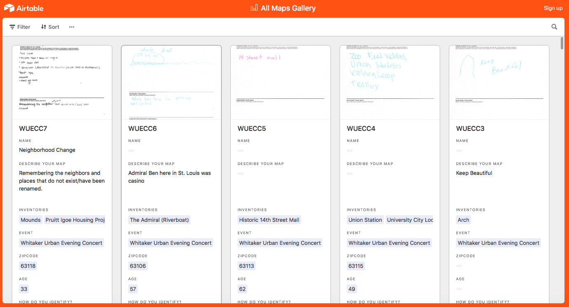Click the WUECC3 card title

pyautogui.click(x=470, y=128)
